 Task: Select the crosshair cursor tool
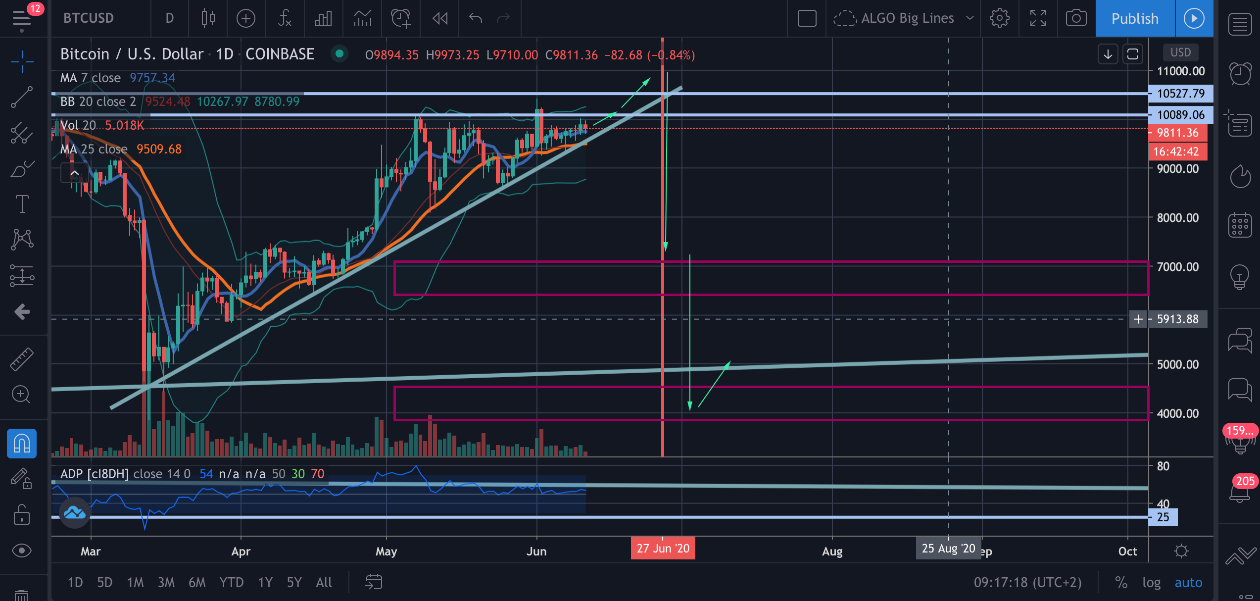(x=22, y=61)
